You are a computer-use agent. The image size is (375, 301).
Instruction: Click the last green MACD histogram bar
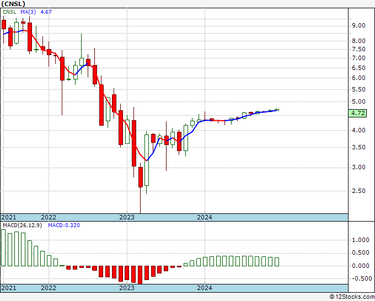(x=277, y=262)
